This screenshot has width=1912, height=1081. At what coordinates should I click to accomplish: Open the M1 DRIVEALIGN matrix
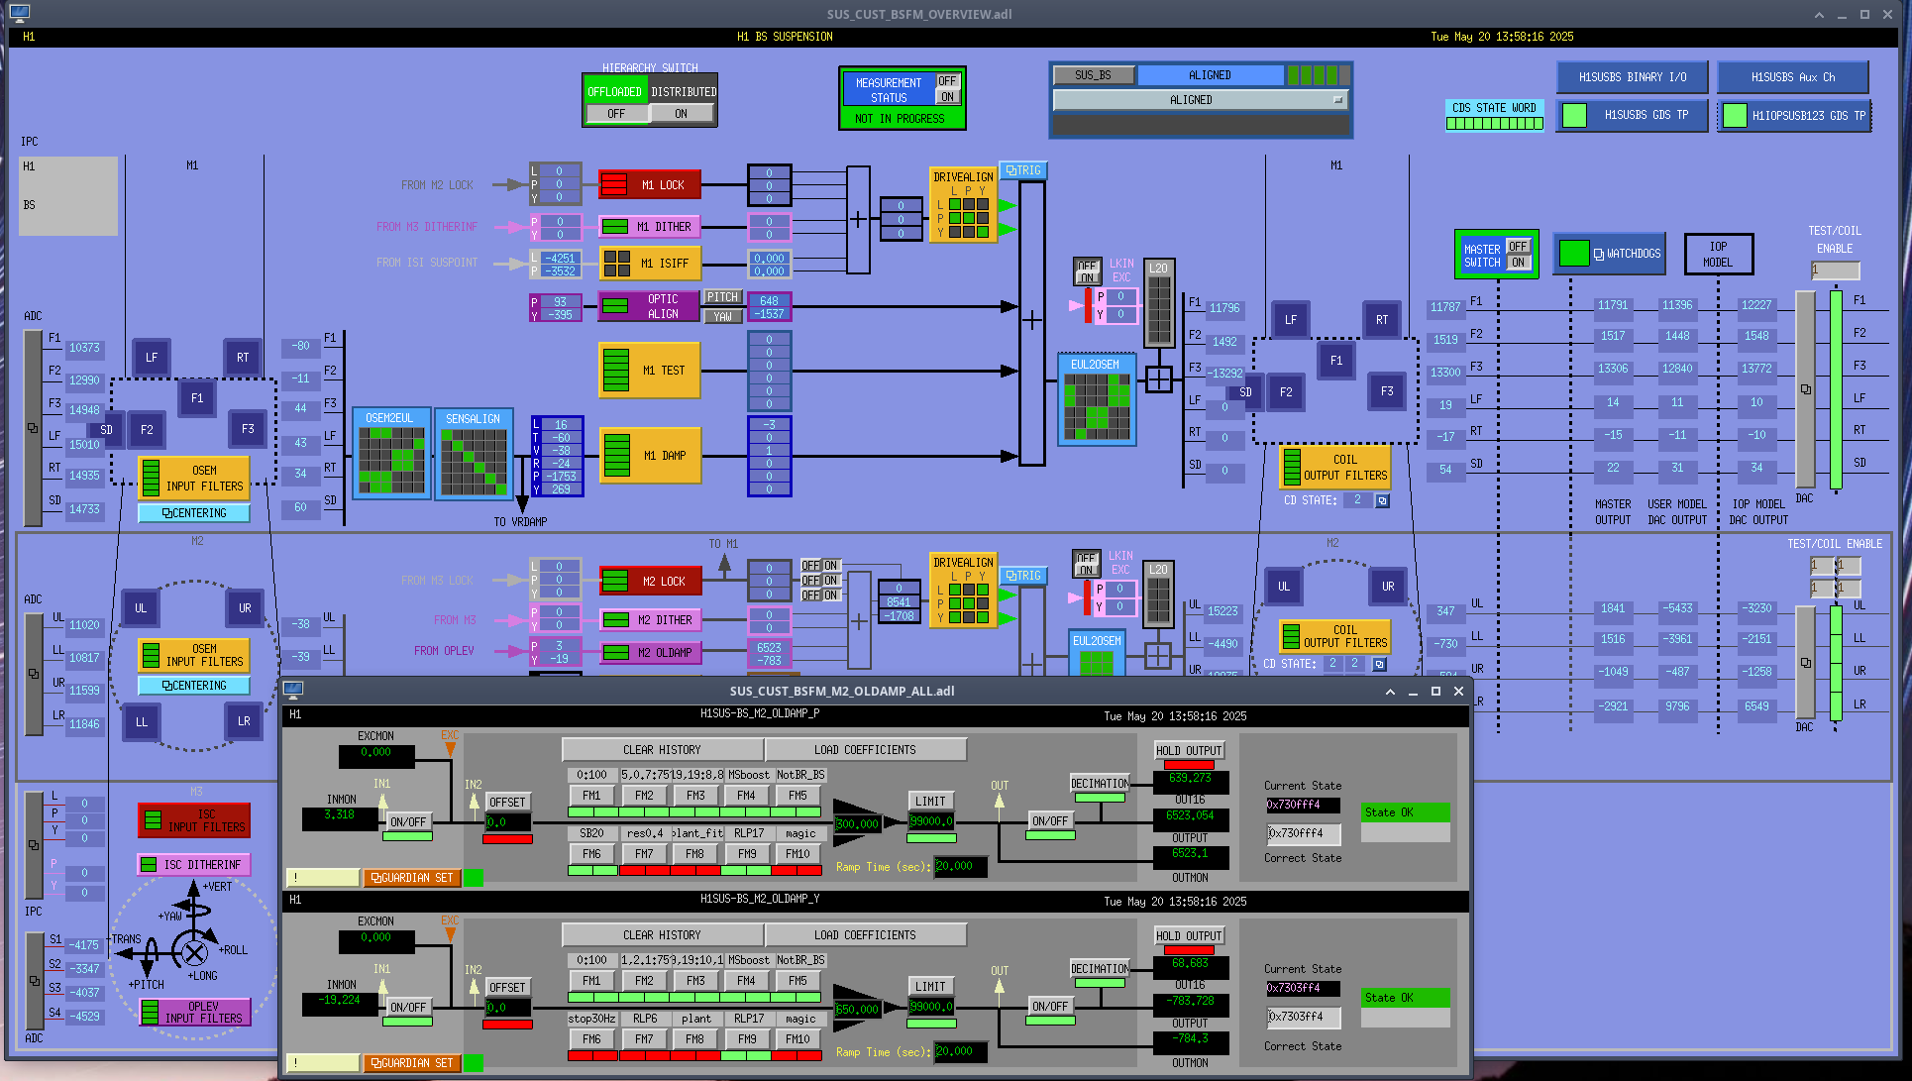tap(963, 205)
